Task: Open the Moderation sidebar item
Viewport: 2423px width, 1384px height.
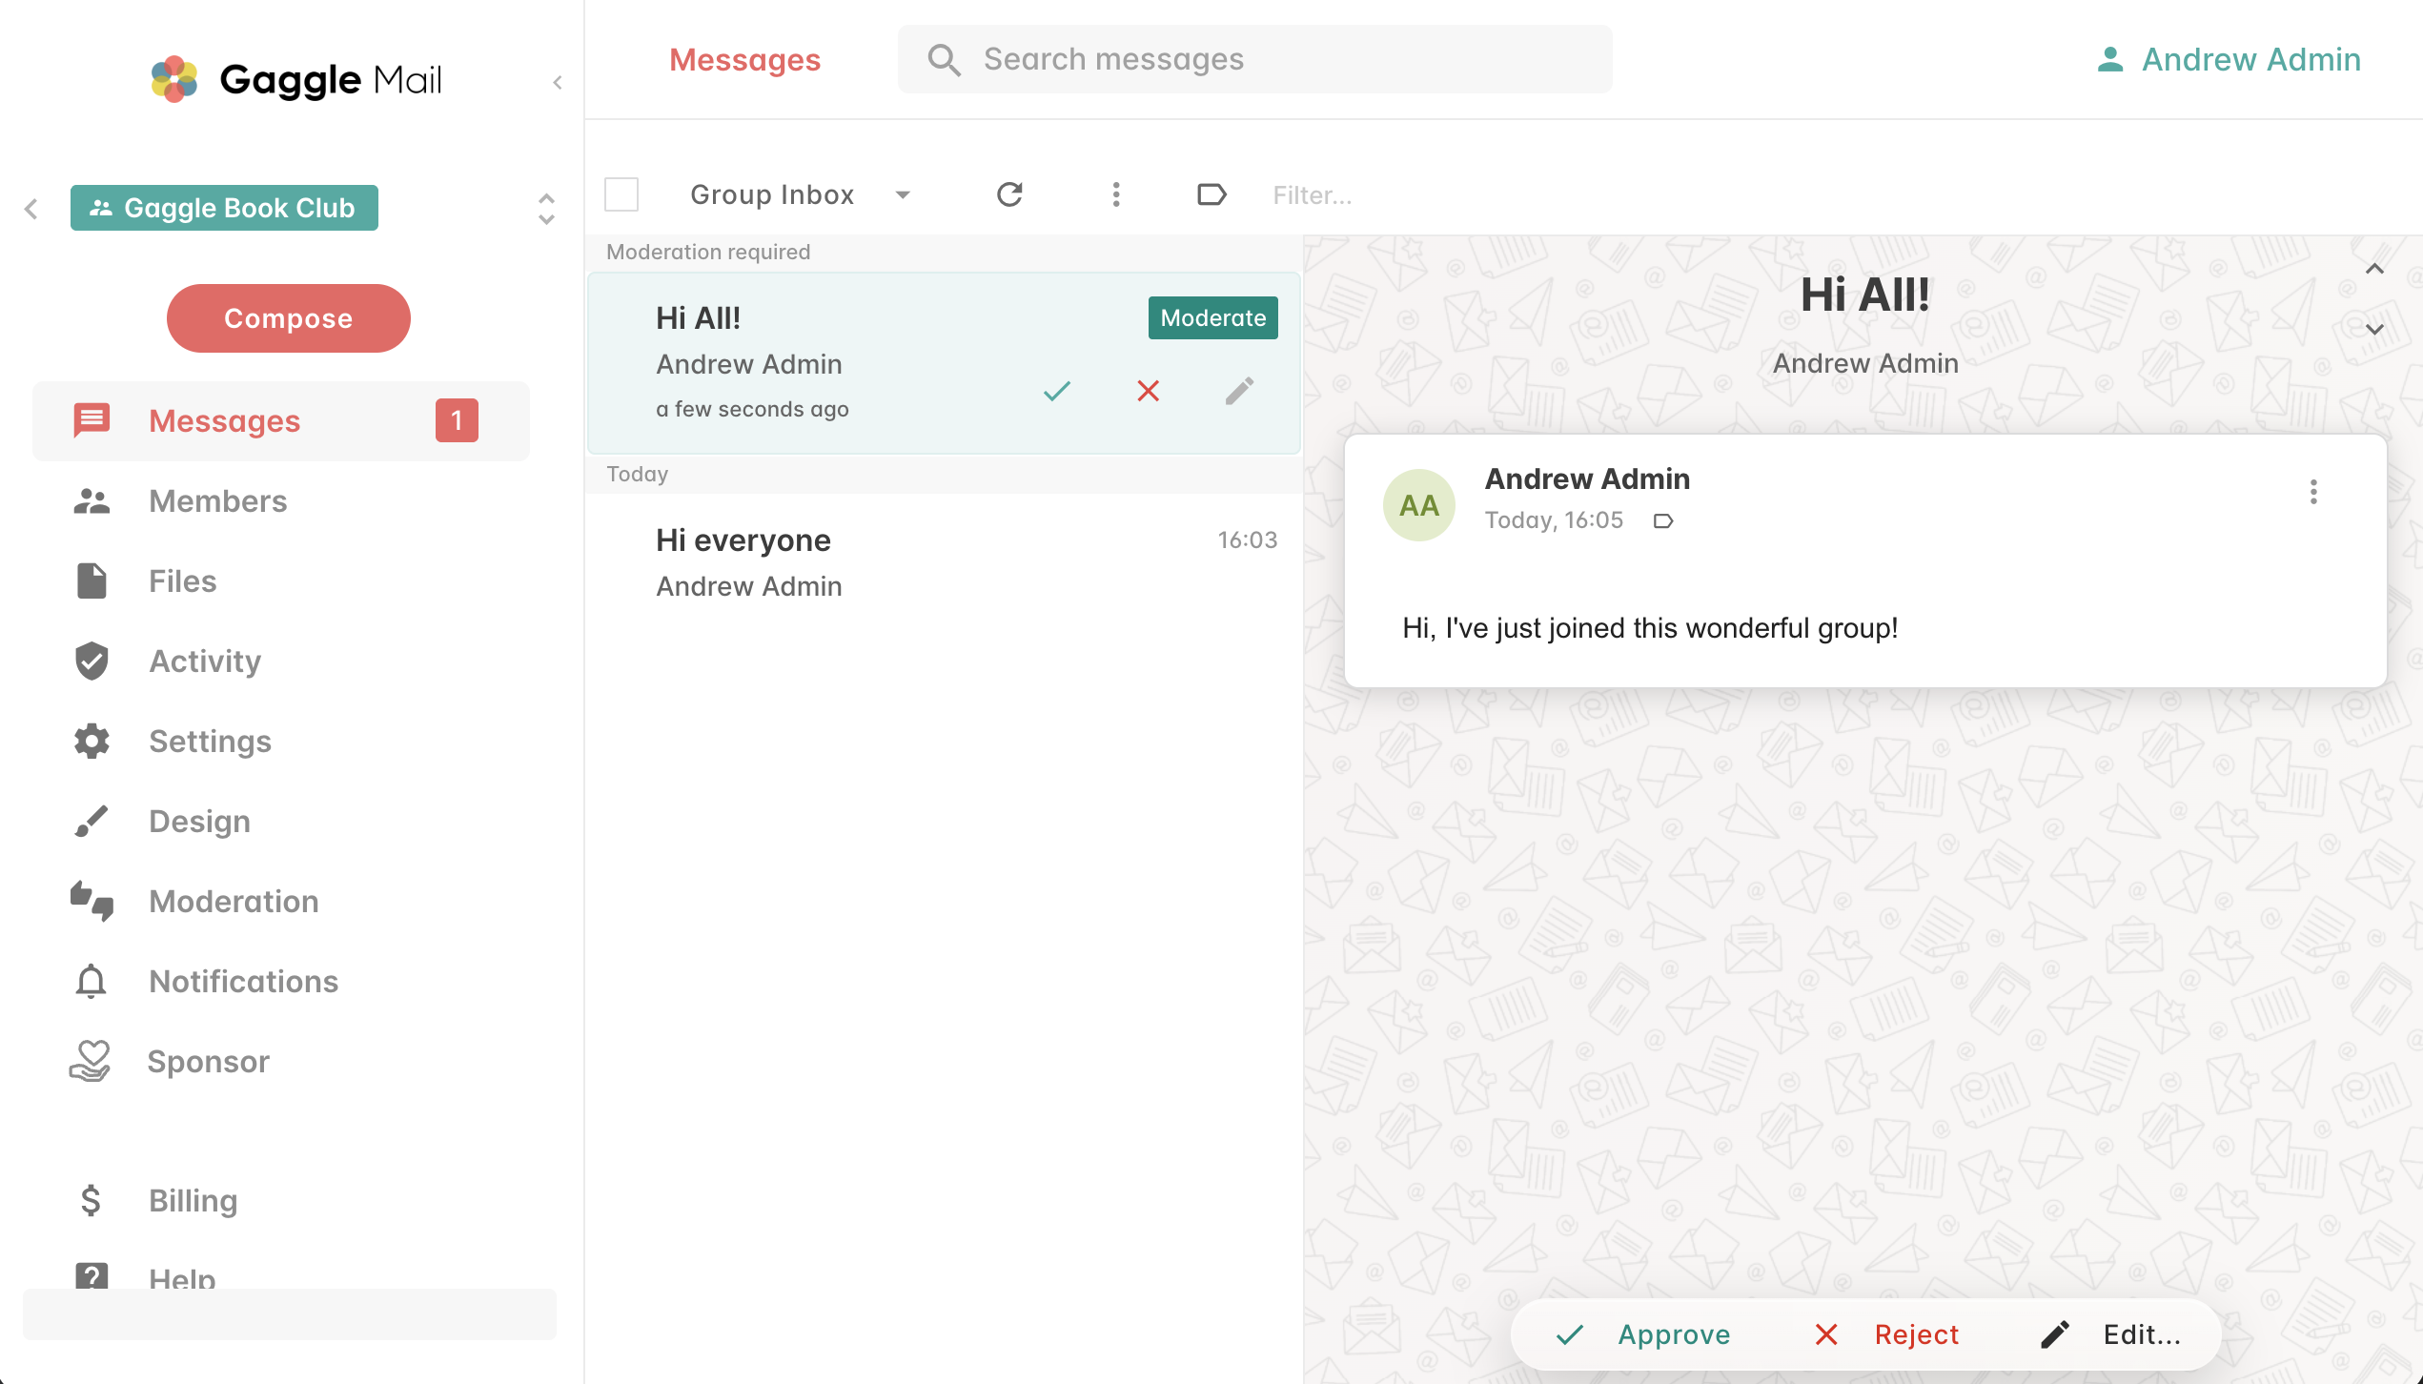Action: click(234, 902)
